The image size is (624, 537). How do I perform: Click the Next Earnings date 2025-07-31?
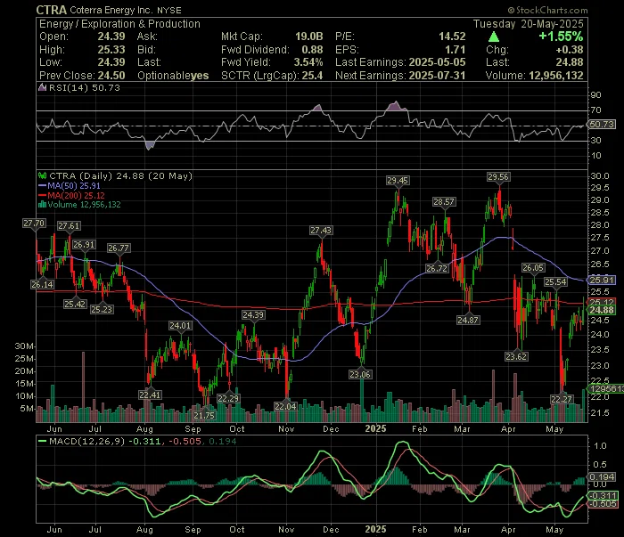[437, 76]
